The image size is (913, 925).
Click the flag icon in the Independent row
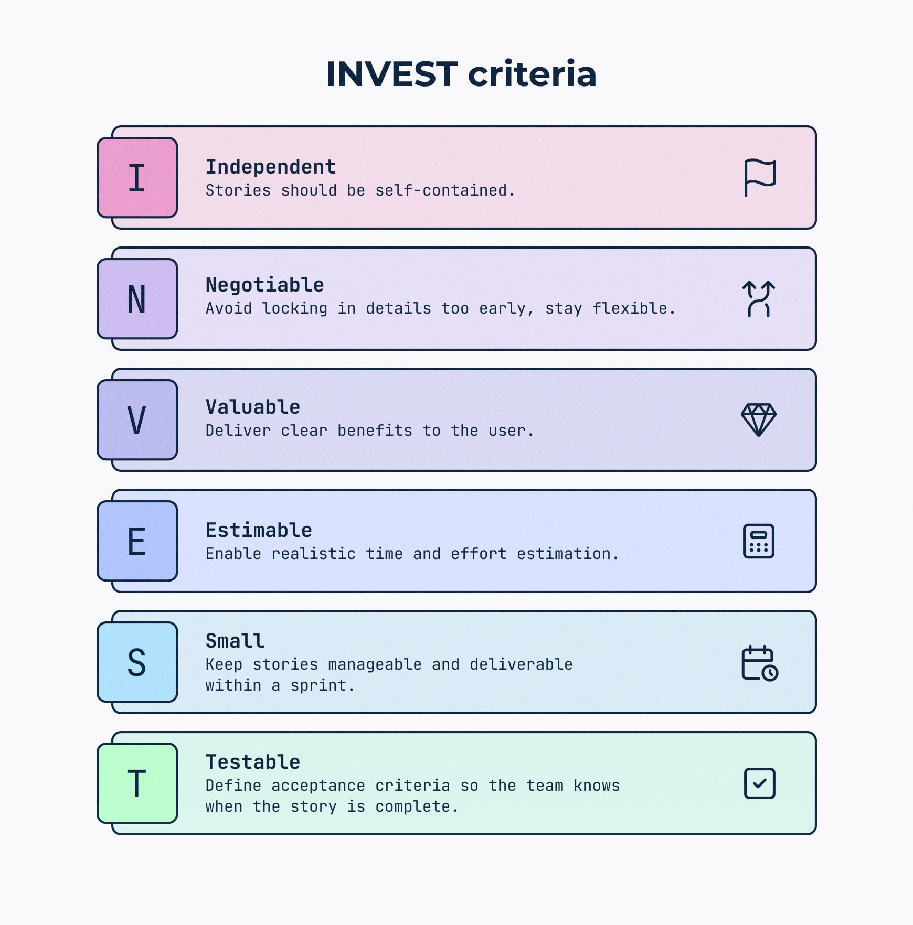click(x=759, y=177)
